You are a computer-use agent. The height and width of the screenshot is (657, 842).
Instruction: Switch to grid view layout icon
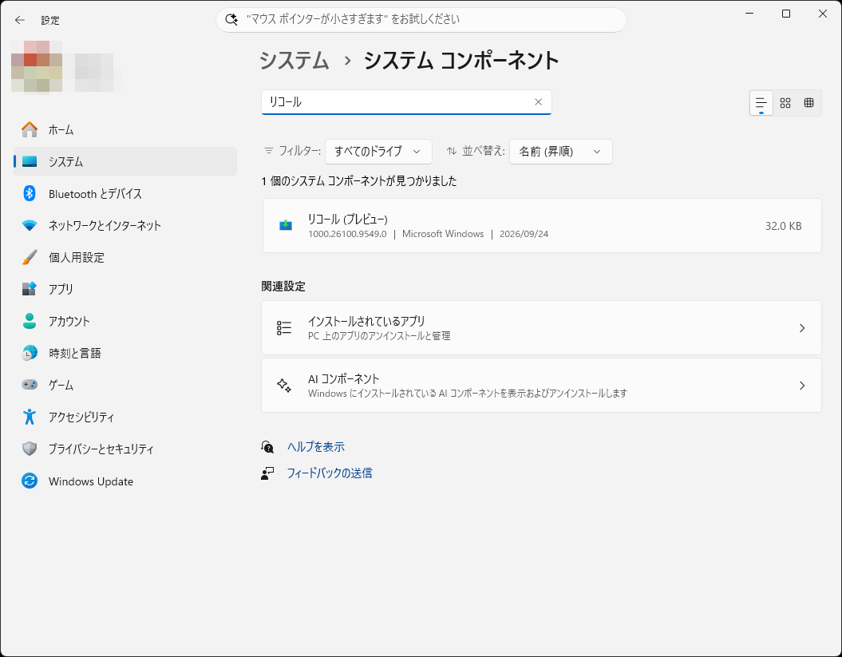click(785, 103)
